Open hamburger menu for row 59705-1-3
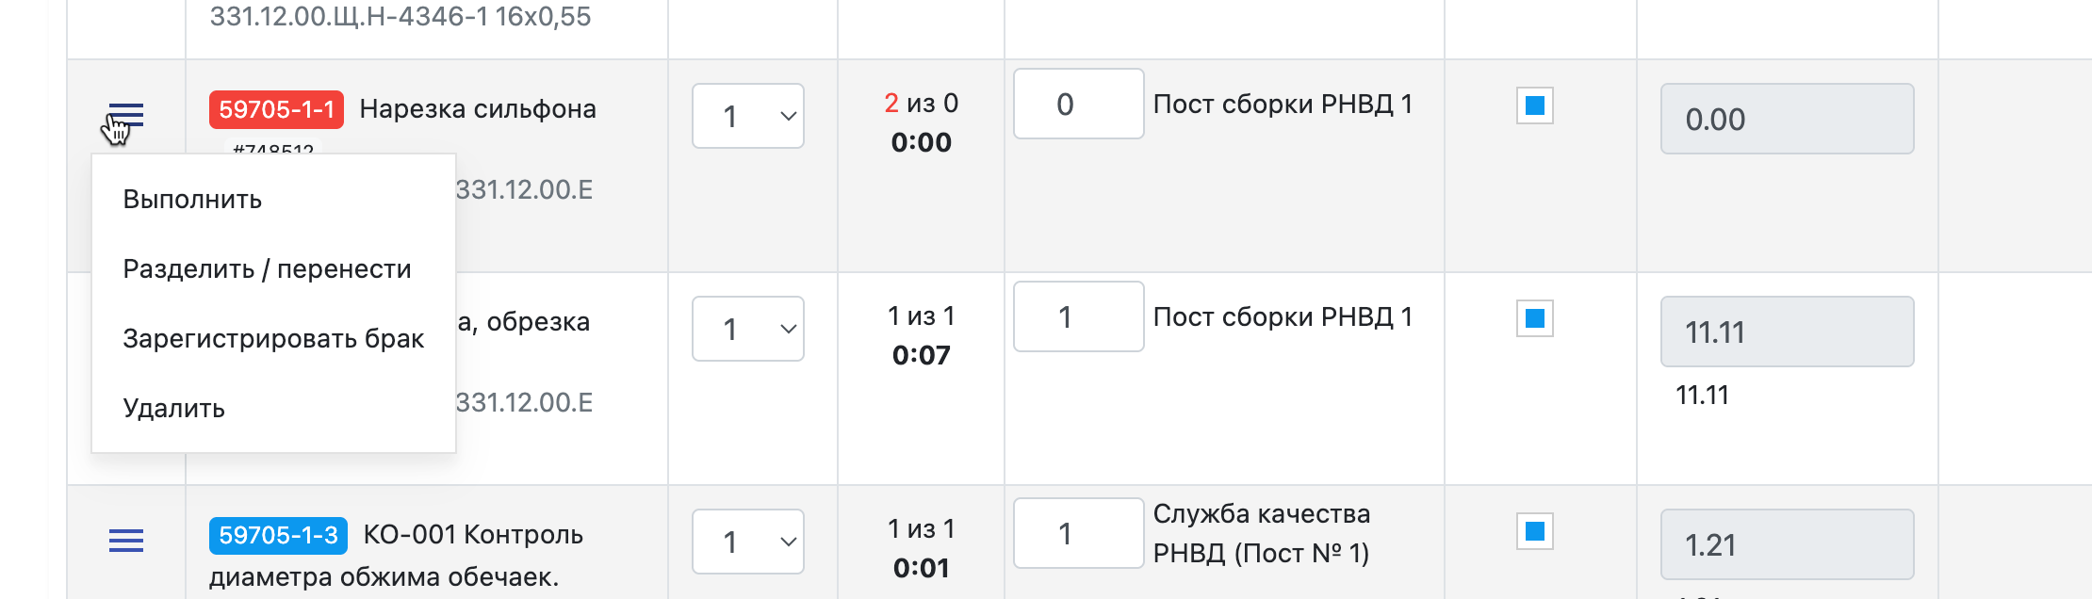Viewport: 2092px width, 599px height. tap(125, 541)
